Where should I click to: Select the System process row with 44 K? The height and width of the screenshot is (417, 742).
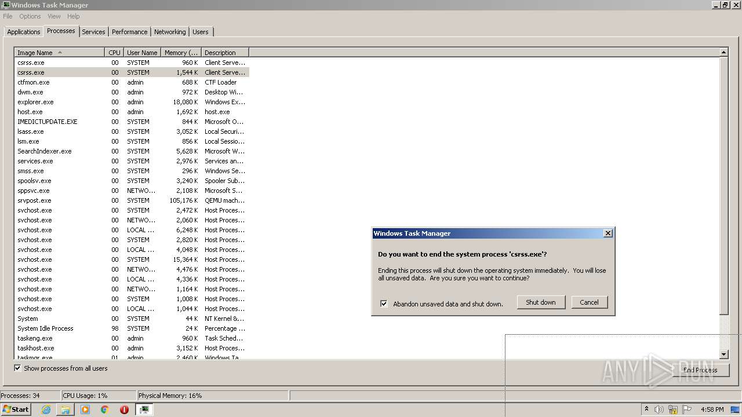point(132,319)
